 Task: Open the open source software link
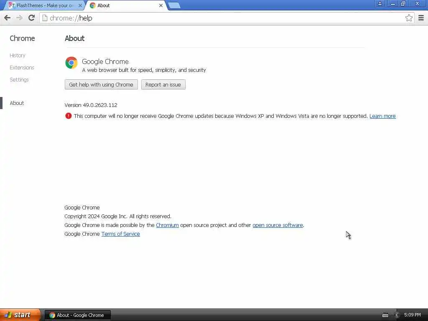click(278, 225)
